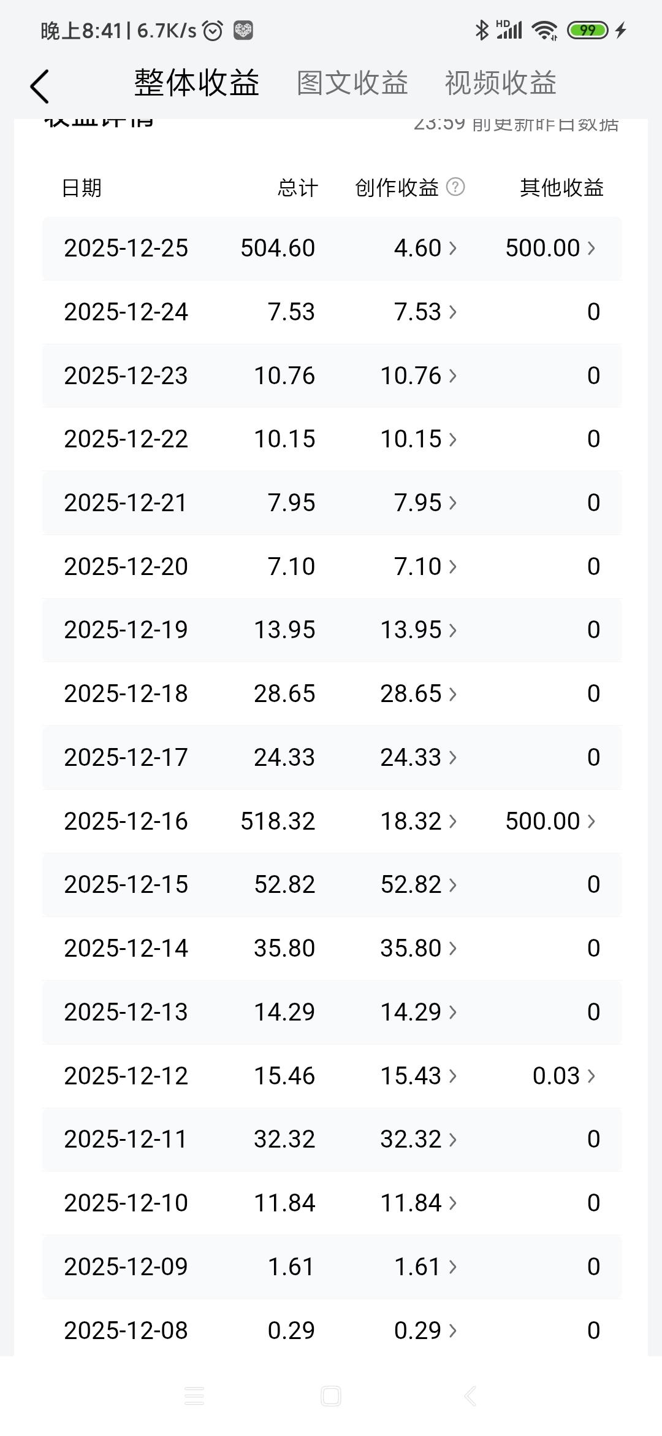This screenshot has height=1436, width=662.
Task: Tap the alarm clock status icon
Action: (213, 30)
